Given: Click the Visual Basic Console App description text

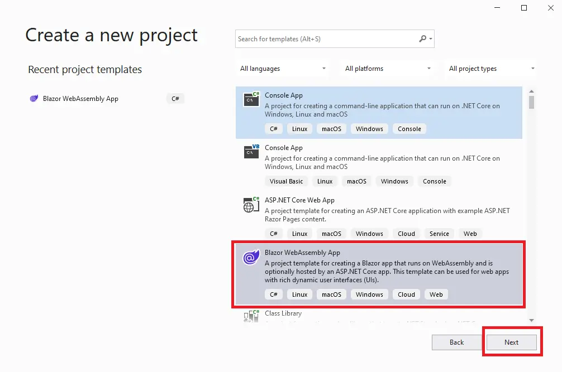Looking at the screenshot, I should pos(382,162).
